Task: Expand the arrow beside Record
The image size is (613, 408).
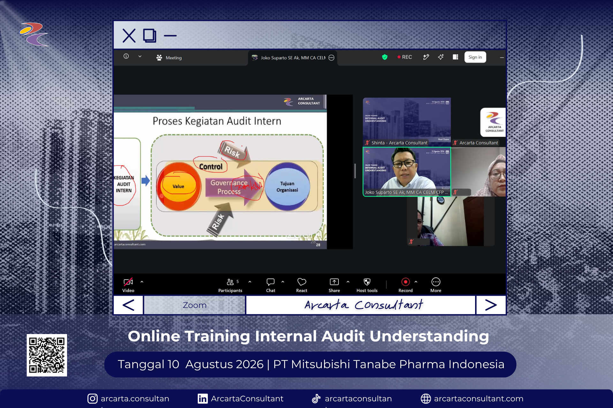Action: (416, 282)
